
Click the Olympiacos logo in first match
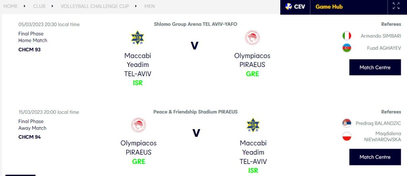[252, 38]
